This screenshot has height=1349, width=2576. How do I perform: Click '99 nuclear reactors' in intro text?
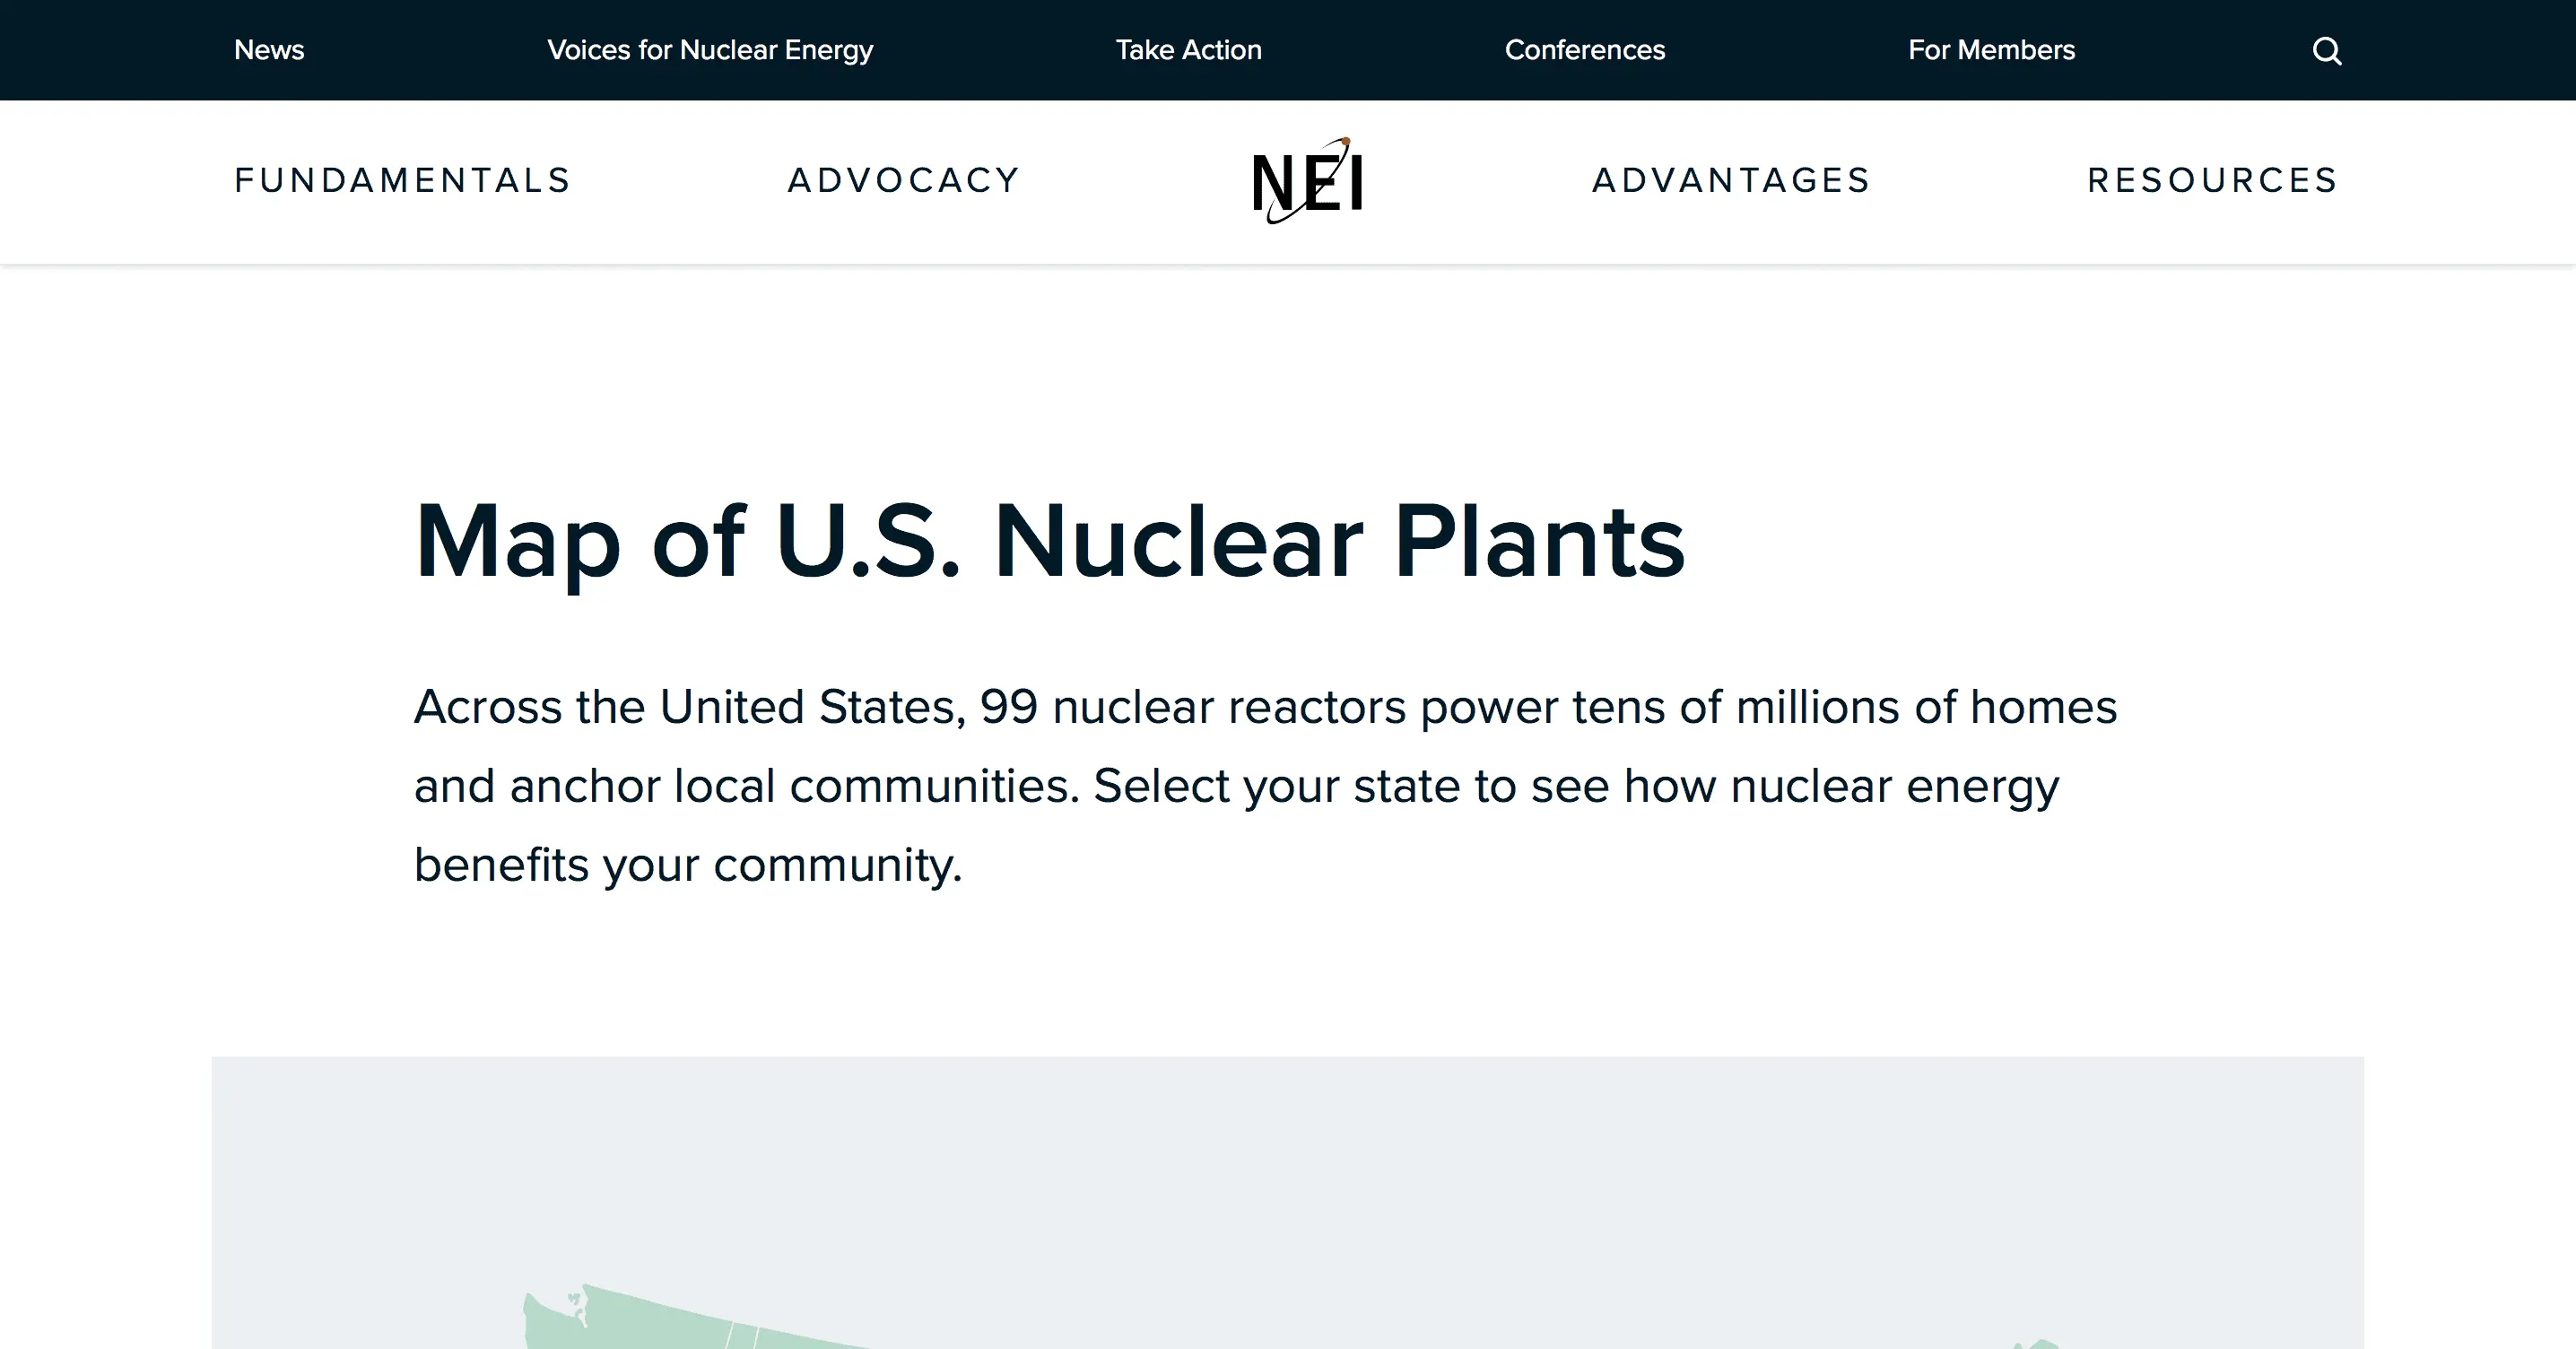coord(1192,707)
